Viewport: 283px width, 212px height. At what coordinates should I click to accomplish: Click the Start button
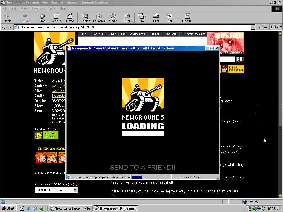click(8, 208)
